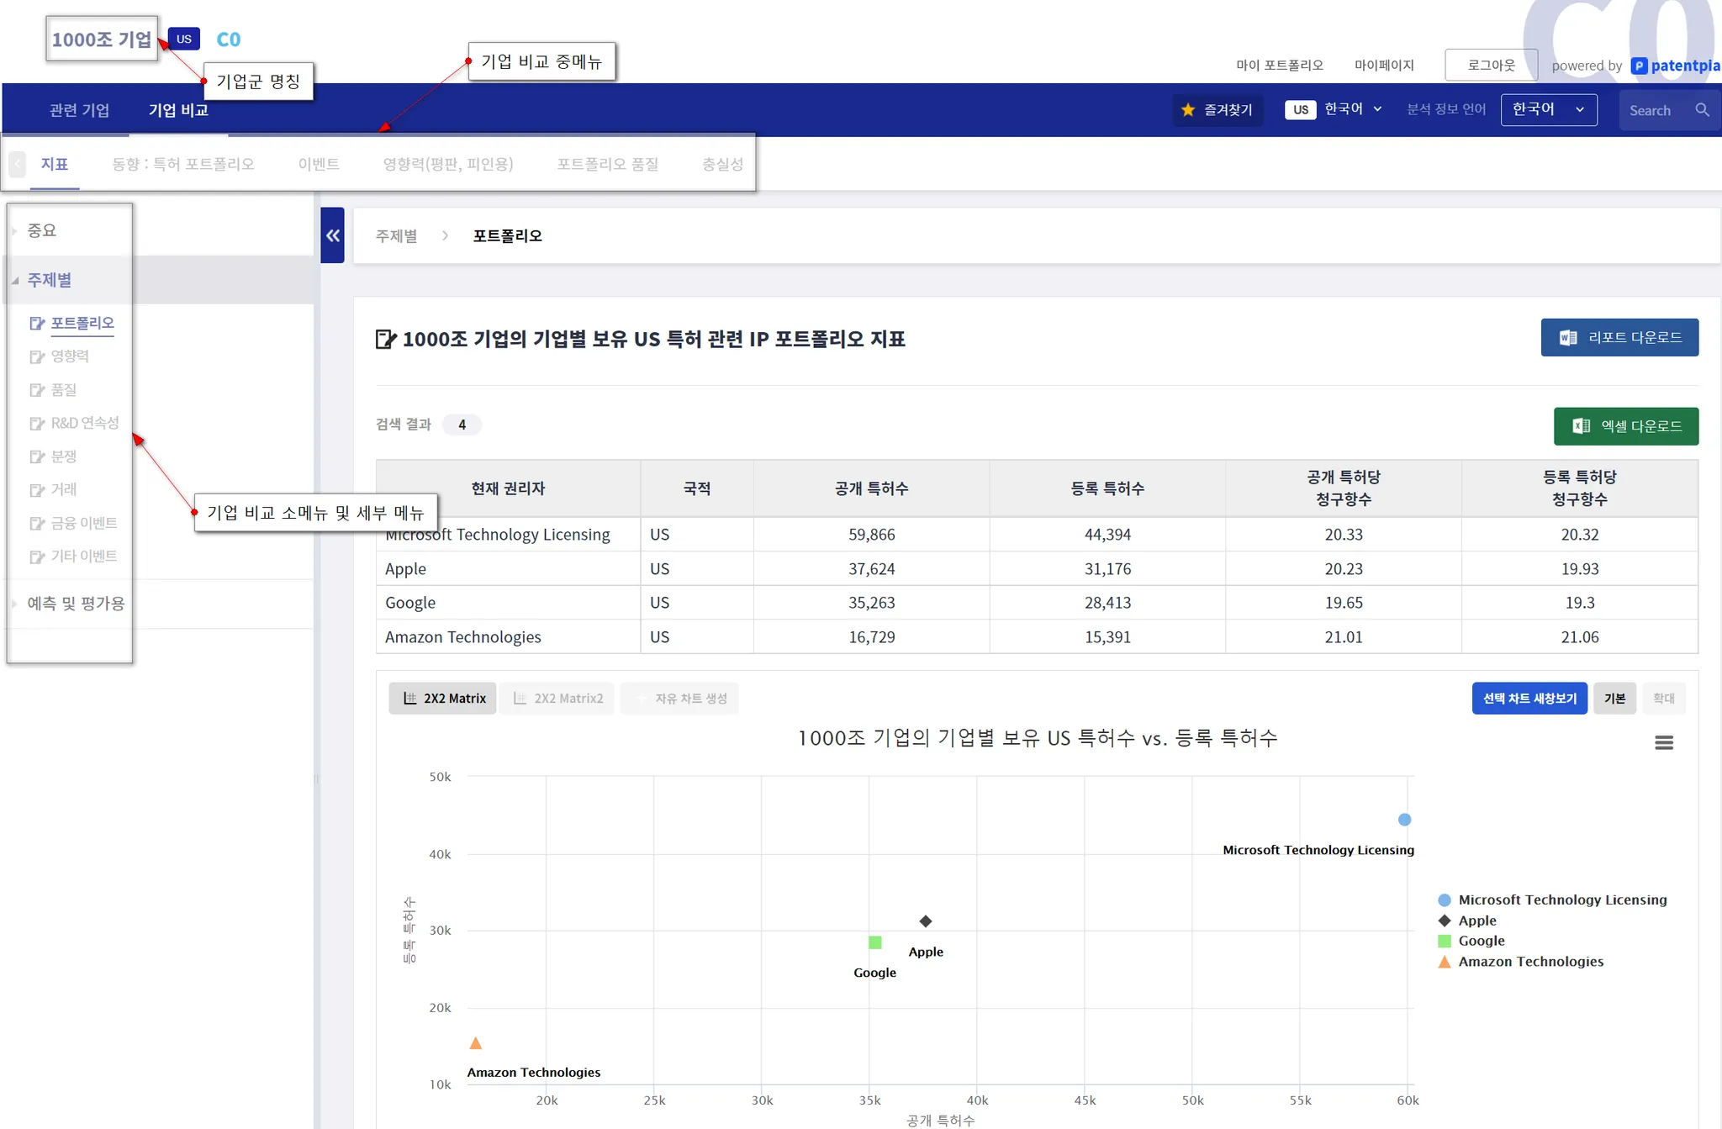Toggle Google legend series in chart

1481,941
